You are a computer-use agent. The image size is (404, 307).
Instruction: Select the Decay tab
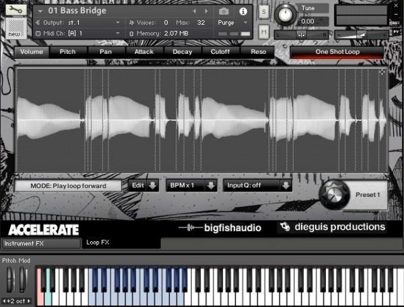pos(182,52)
